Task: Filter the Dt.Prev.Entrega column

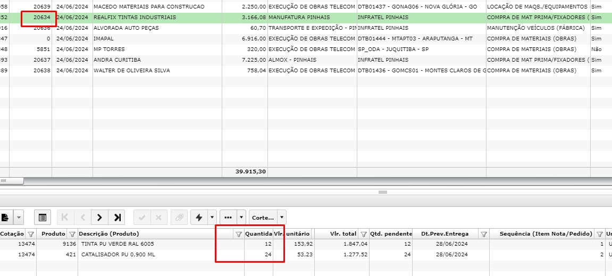Action: tap(484, 234)
